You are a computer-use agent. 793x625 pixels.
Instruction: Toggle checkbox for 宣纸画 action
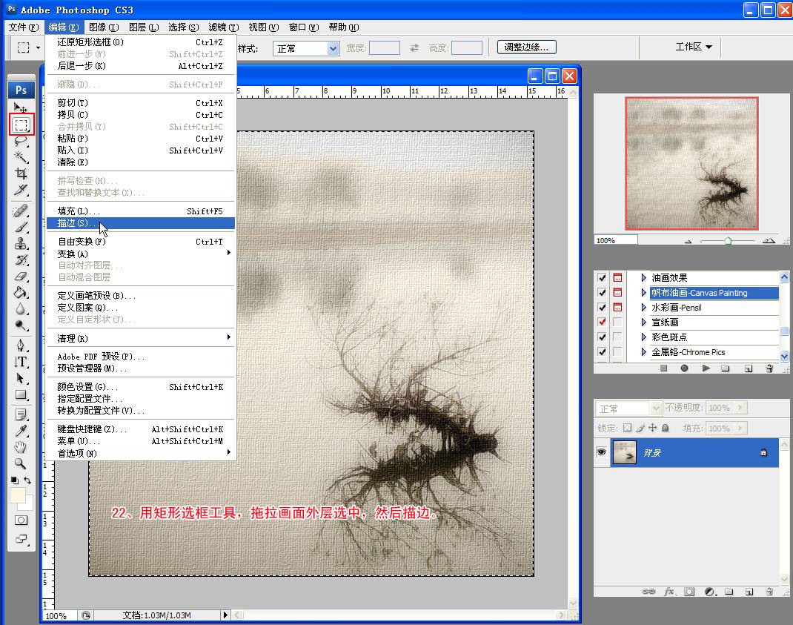click(602, 322)
